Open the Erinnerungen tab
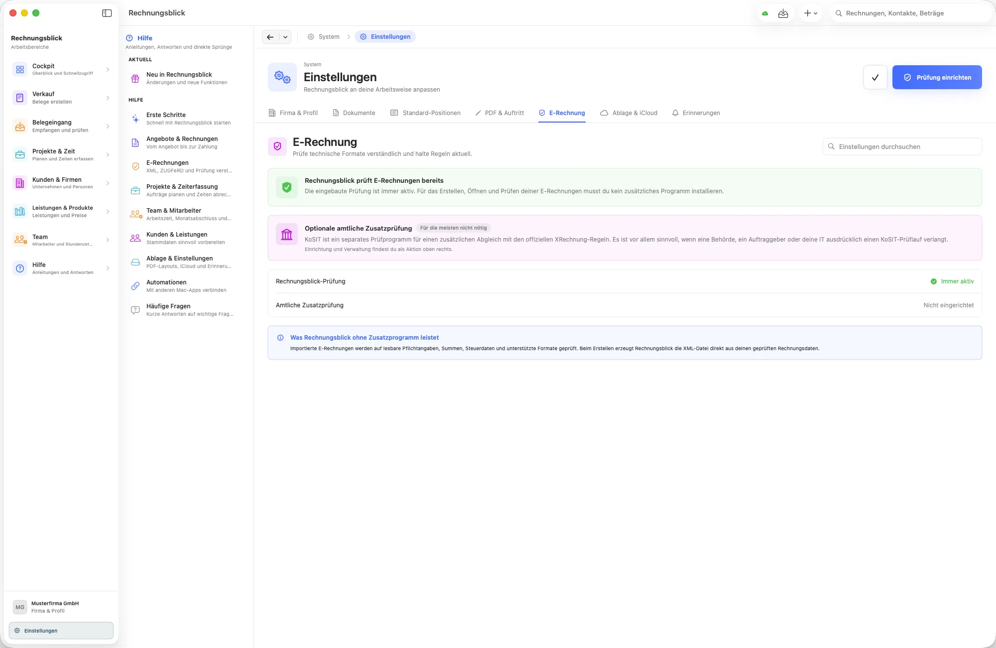 click(x=696, y=113)
